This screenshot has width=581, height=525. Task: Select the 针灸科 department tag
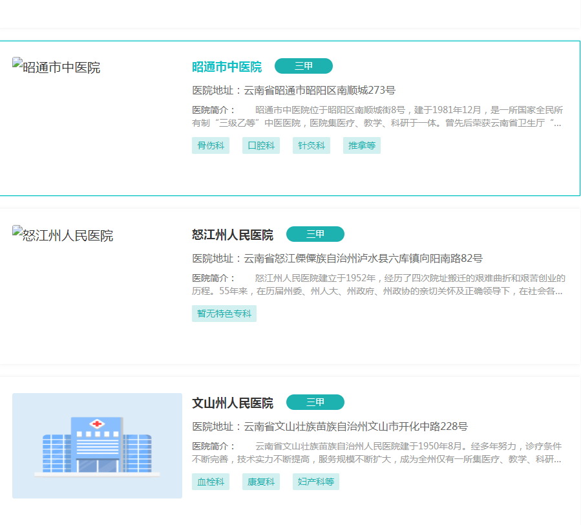(312, 145)
